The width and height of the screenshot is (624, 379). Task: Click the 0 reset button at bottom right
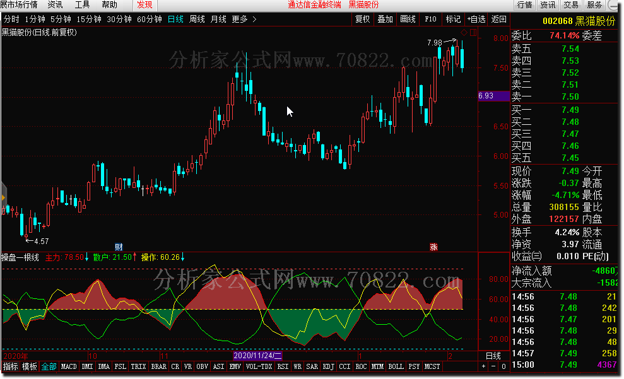(x=503, y=366)
